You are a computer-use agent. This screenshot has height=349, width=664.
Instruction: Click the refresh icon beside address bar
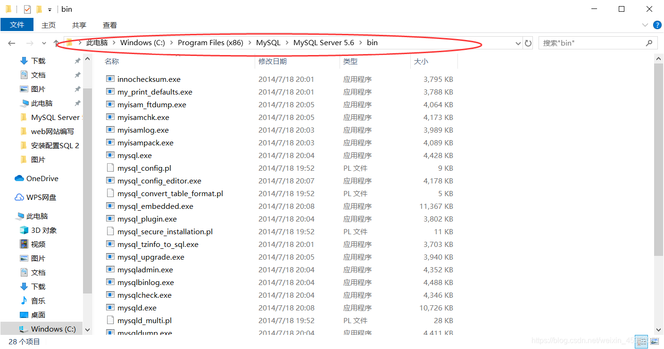pyautogui.click(x=528, y=43)
